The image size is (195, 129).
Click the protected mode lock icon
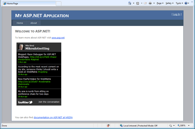pos(170,125)
